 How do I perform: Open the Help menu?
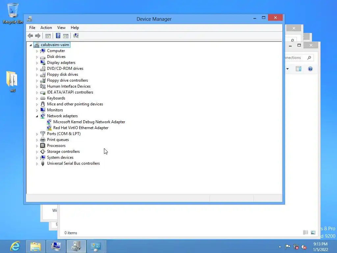click(75, 28)
